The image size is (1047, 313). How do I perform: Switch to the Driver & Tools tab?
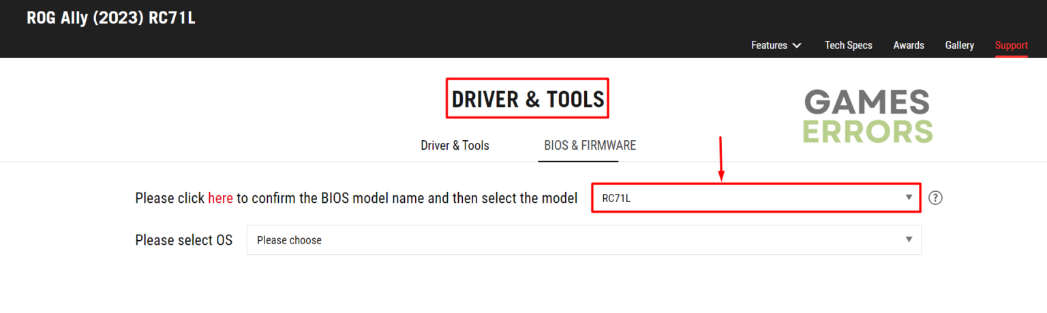[455, 146]
